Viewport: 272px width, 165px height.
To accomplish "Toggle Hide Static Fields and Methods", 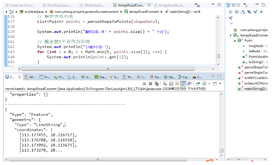I will click(x=255, y=12).
